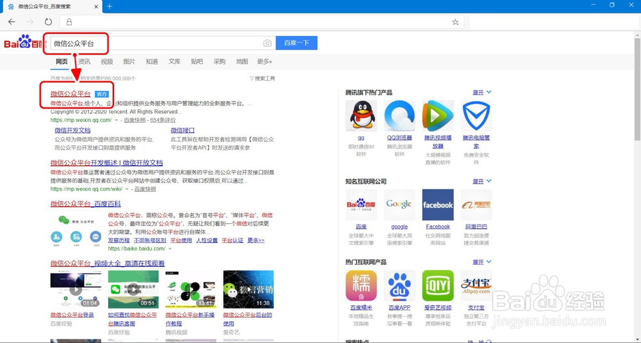The width and height of the screenshot is (641, 343).
Task: Open 百度快照 for the first result
Action: pos(135,120)
